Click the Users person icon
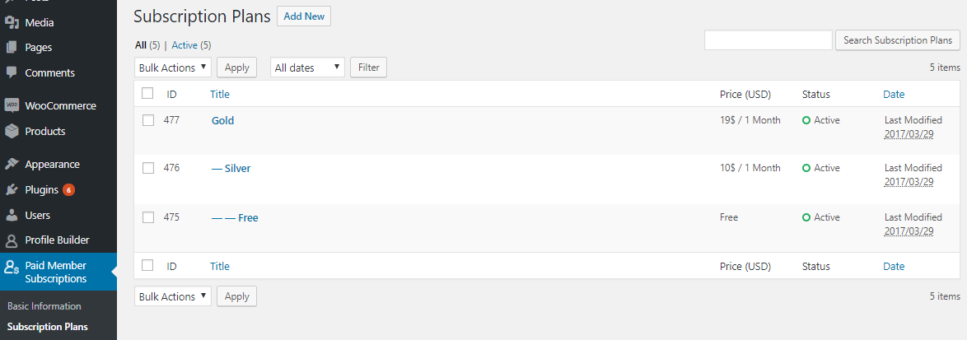The height and width of the screenshot is (340, 967). tap(12, 215)
